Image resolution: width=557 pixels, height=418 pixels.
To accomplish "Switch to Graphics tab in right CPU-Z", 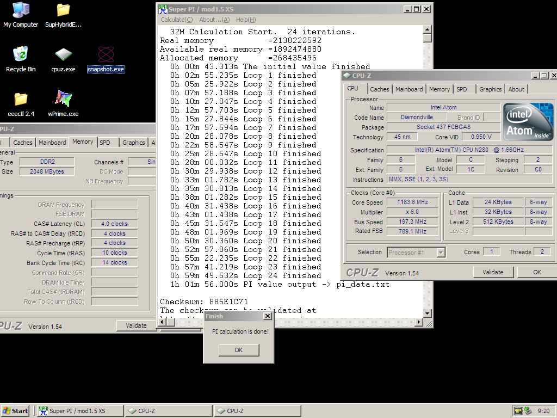I will (490, 89).
